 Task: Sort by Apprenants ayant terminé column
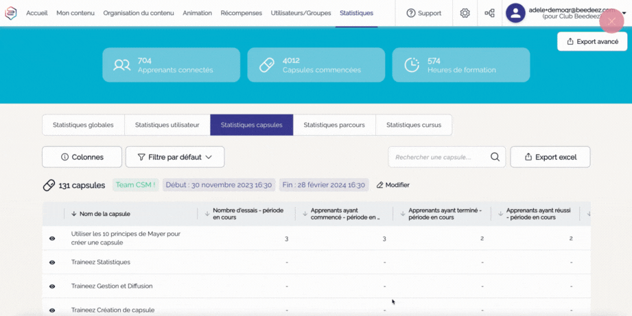[402, 214]
